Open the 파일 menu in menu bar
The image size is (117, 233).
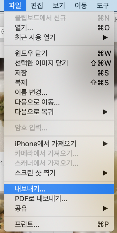pos(15,6)
